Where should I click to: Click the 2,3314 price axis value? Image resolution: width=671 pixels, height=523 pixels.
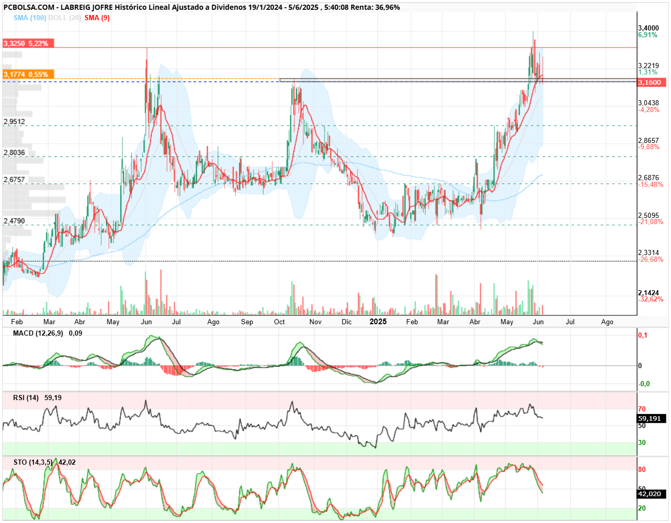[x=649, y=253]
